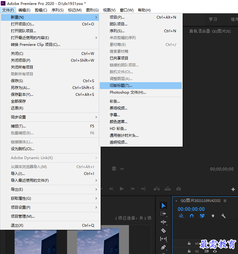Click the Go to Out point button
The width and height of the screenshot is (238, 254).
144,189
